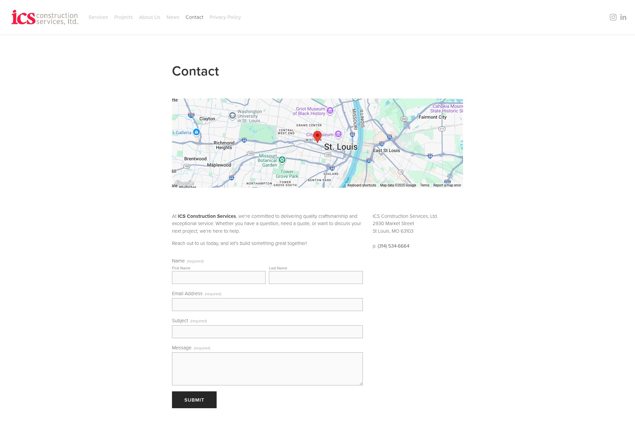The image size is (635, 433).
Task: Click the City Museum map marker icon
Action: 338,134
